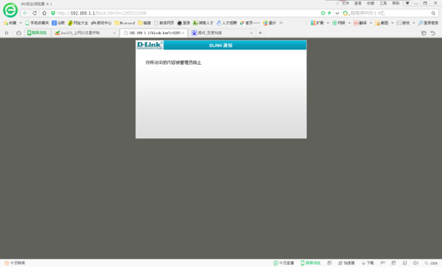The width and height of the screenshot is (442, 267).
Task: Click the tab list windows icon
Action: 424,33
